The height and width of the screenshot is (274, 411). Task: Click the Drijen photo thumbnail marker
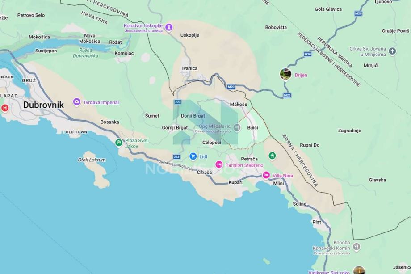(285, 74)
